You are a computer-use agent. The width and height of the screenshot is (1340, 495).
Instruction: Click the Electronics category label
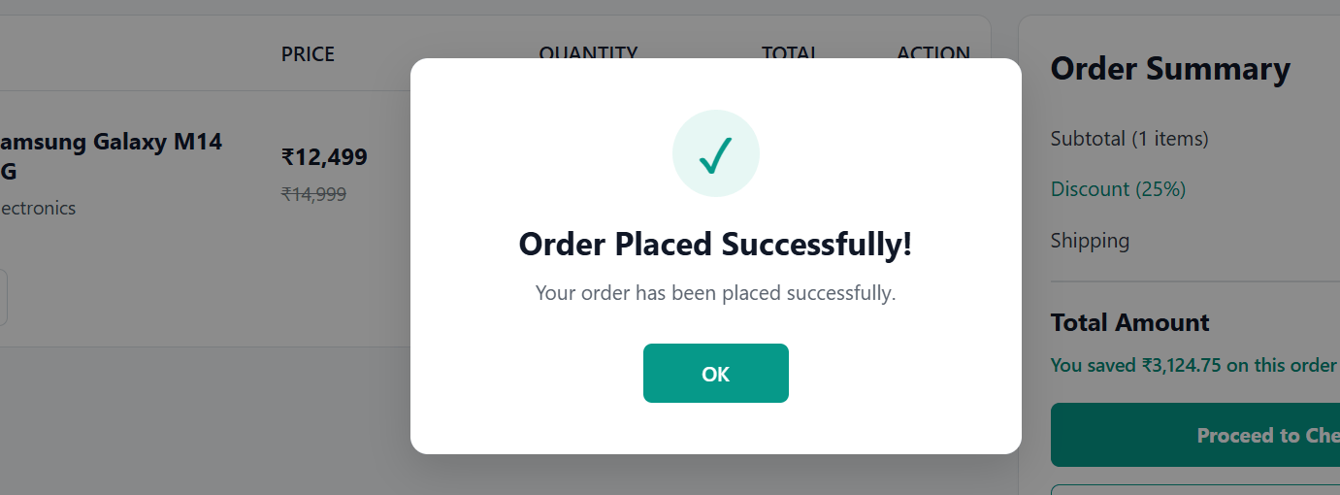(x=38, y=208)
